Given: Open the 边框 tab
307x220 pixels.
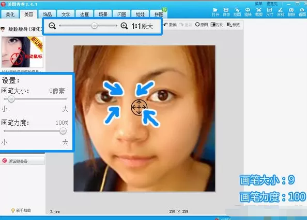Looking at the screenshot, I should coord(84,14).
